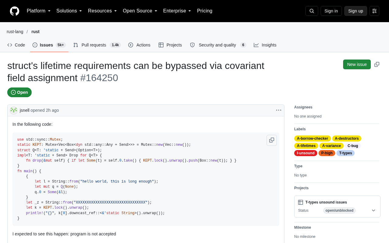Select the A-lifetimes label
389x243 pixels.
pyautogui.click(x=306, y=146)
